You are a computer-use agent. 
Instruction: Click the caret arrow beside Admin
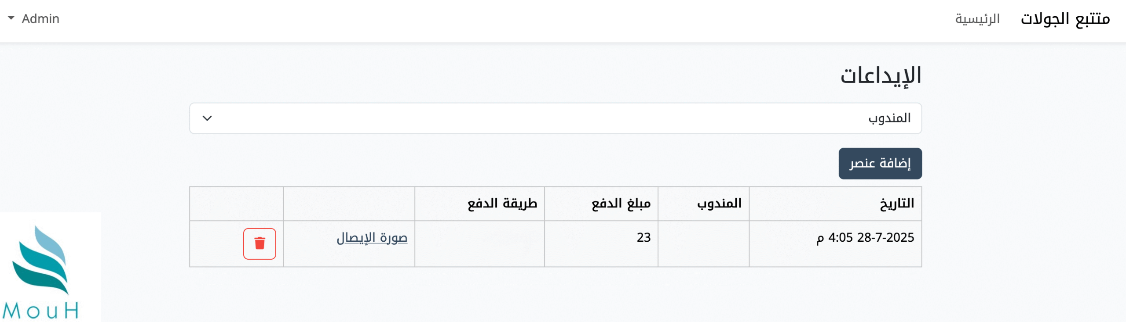(11, 18)
